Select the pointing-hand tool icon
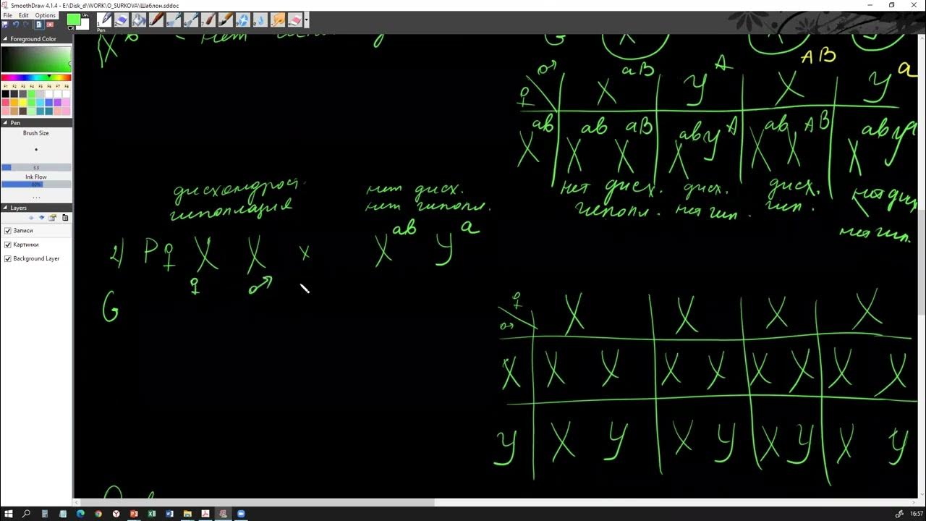This screenshot has width=926, height=521. (278, 20)
